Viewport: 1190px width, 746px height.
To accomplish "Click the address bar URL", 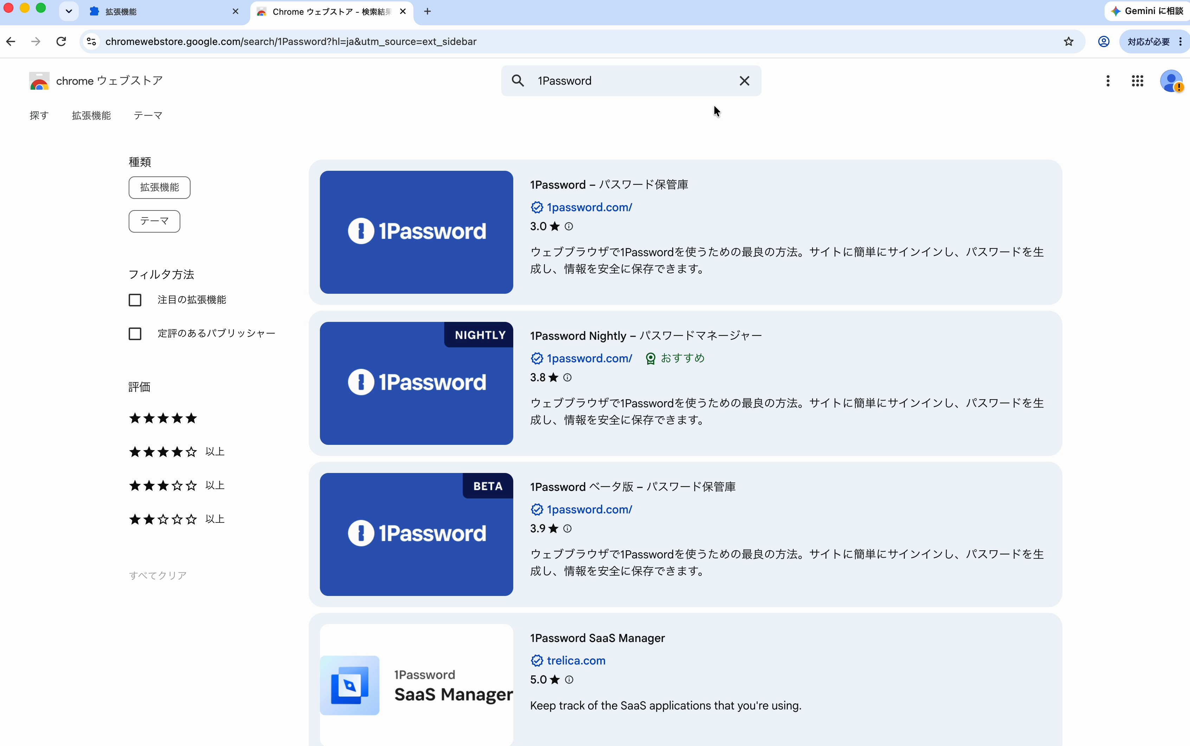I will tap(291, 41).
